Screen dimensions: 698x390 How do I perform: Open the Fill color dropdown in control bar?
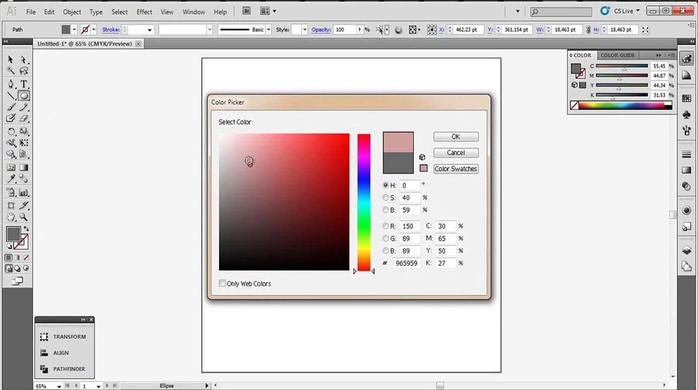pyautogui.click(x=74, y=30)
